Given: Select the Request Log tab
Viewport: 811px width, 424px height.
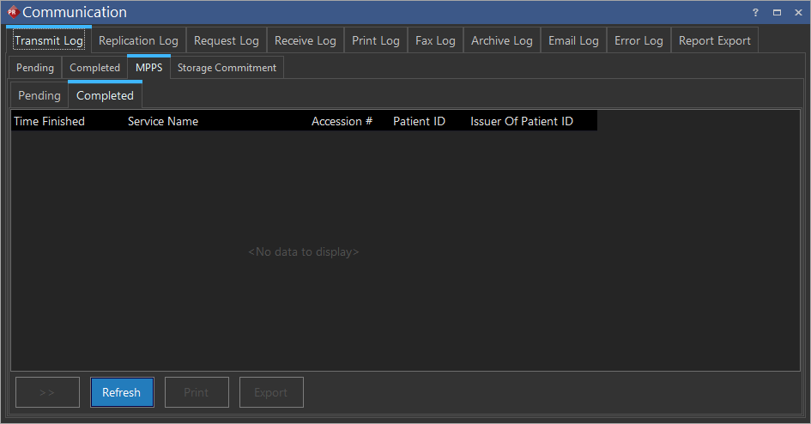Looking at the screenshot, I should [226, 40].
